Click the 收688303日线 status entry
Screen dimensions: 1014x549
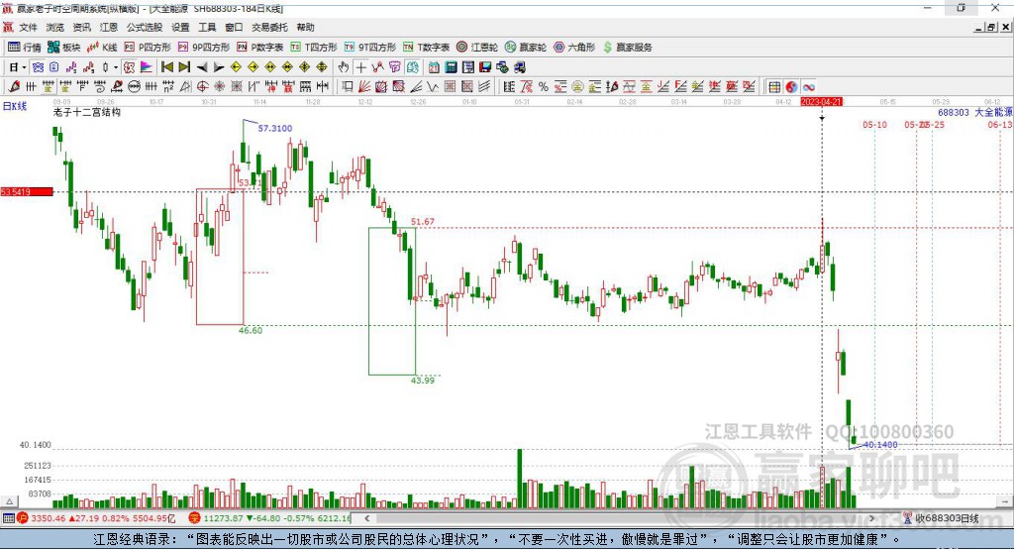click(x=941, y=518)
